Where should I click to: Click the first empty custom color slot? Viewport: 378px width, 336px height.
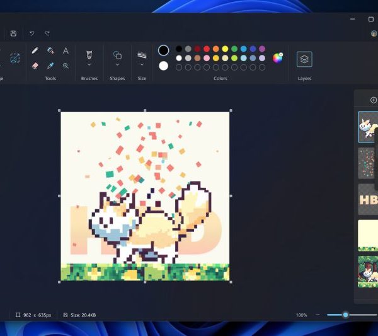(179, 67)
